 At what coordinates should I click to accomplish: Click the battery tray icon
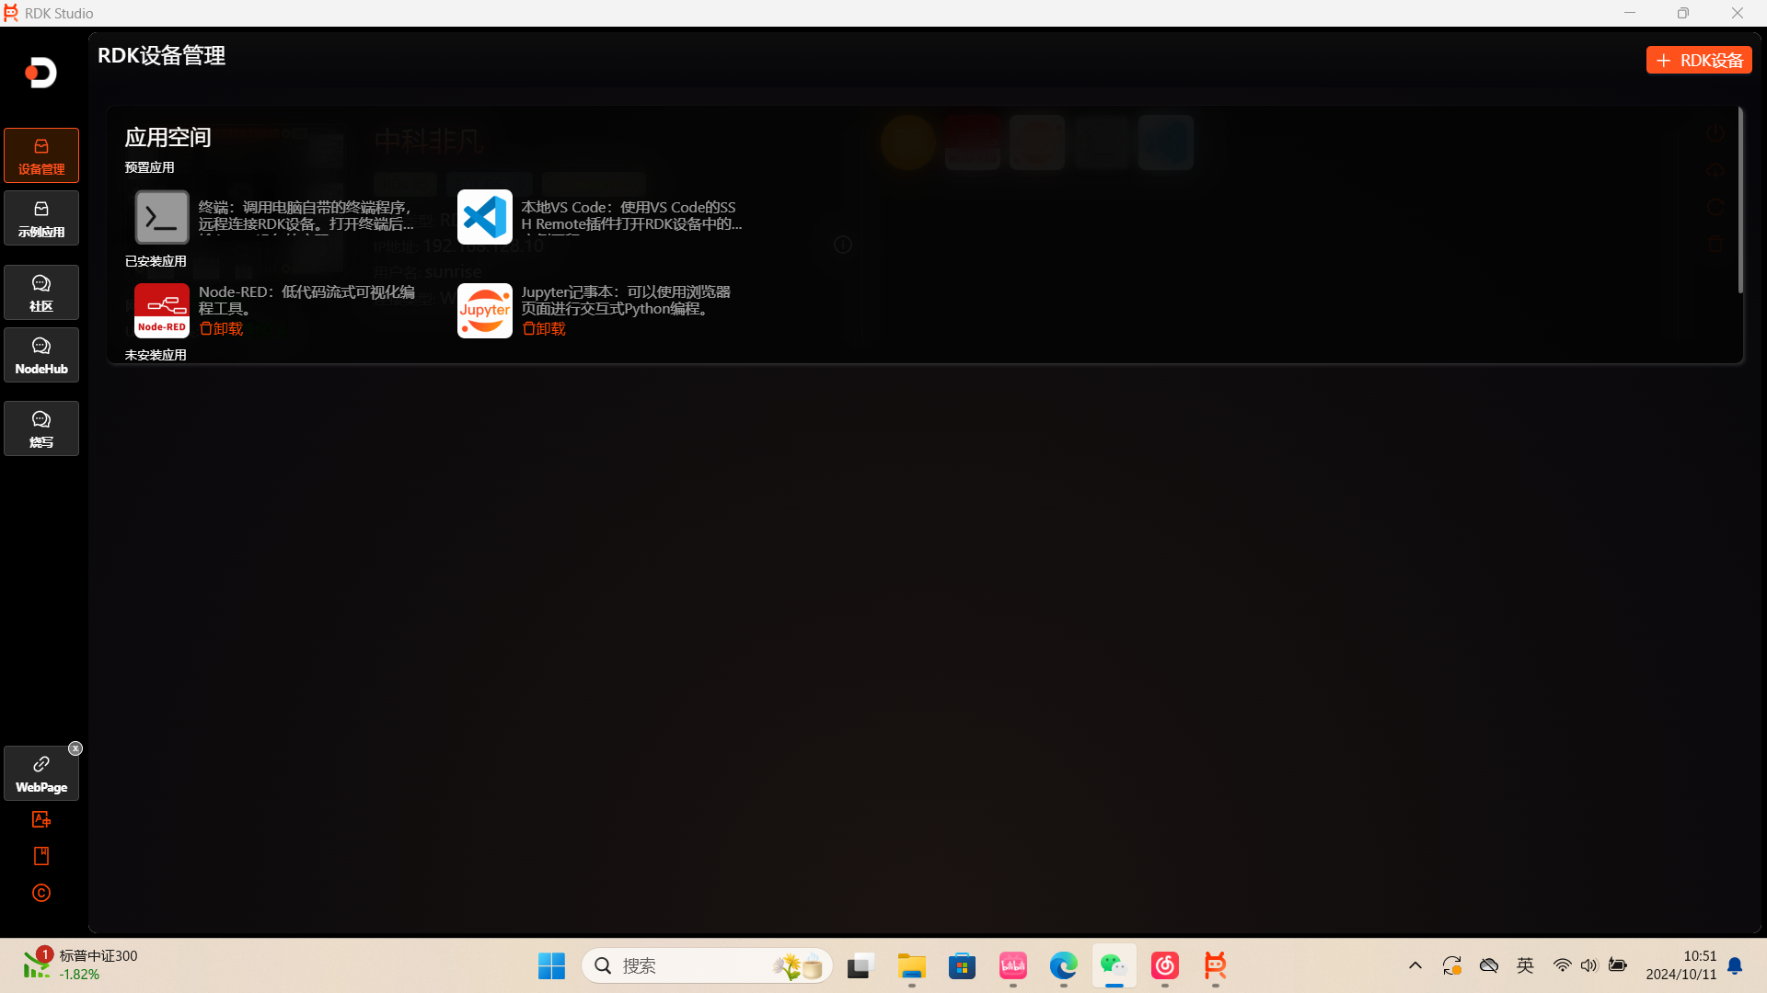tap(1617, 965)
